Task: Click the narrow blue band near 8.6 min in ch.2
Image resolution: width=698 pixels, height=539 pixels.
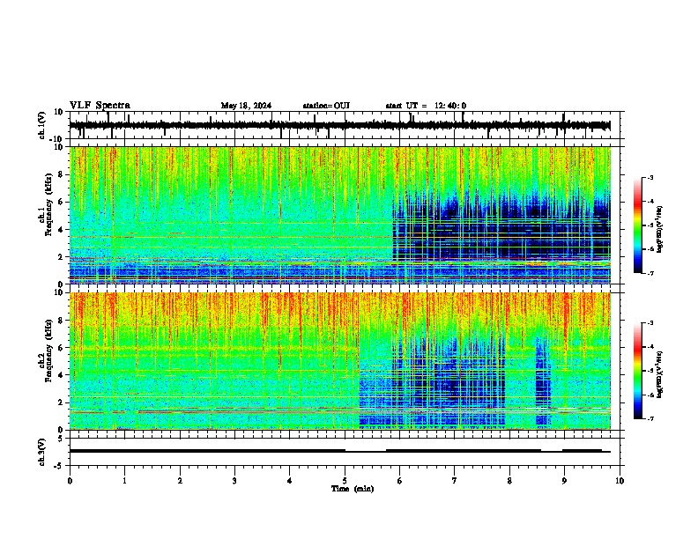Action: click(x=543, y=382)
